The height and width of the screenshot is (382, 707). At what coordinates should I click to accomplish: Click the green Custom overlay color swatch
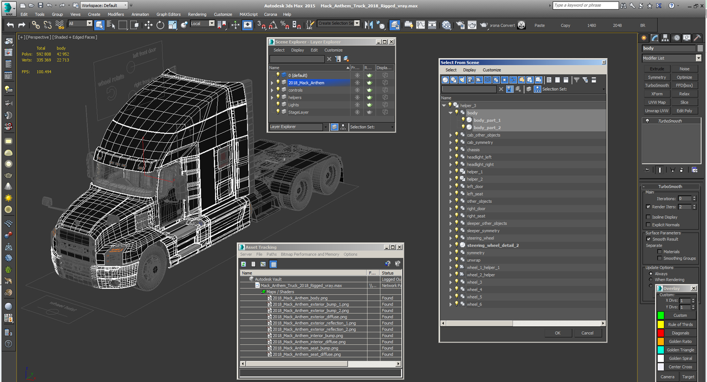click(x=661, y=315)
